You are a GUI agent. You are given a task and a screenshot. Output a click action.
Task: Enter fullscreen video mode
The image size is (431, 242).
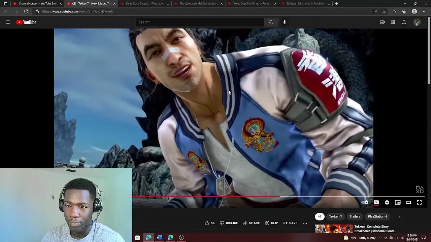coord(419,202)
